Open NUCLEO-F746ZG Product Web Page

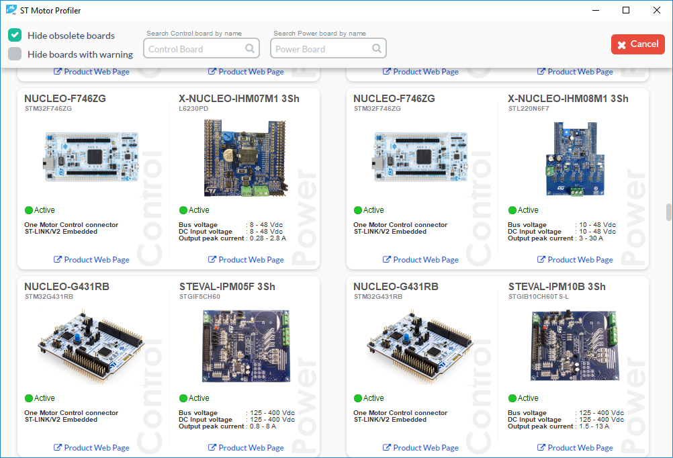(91, 260)
